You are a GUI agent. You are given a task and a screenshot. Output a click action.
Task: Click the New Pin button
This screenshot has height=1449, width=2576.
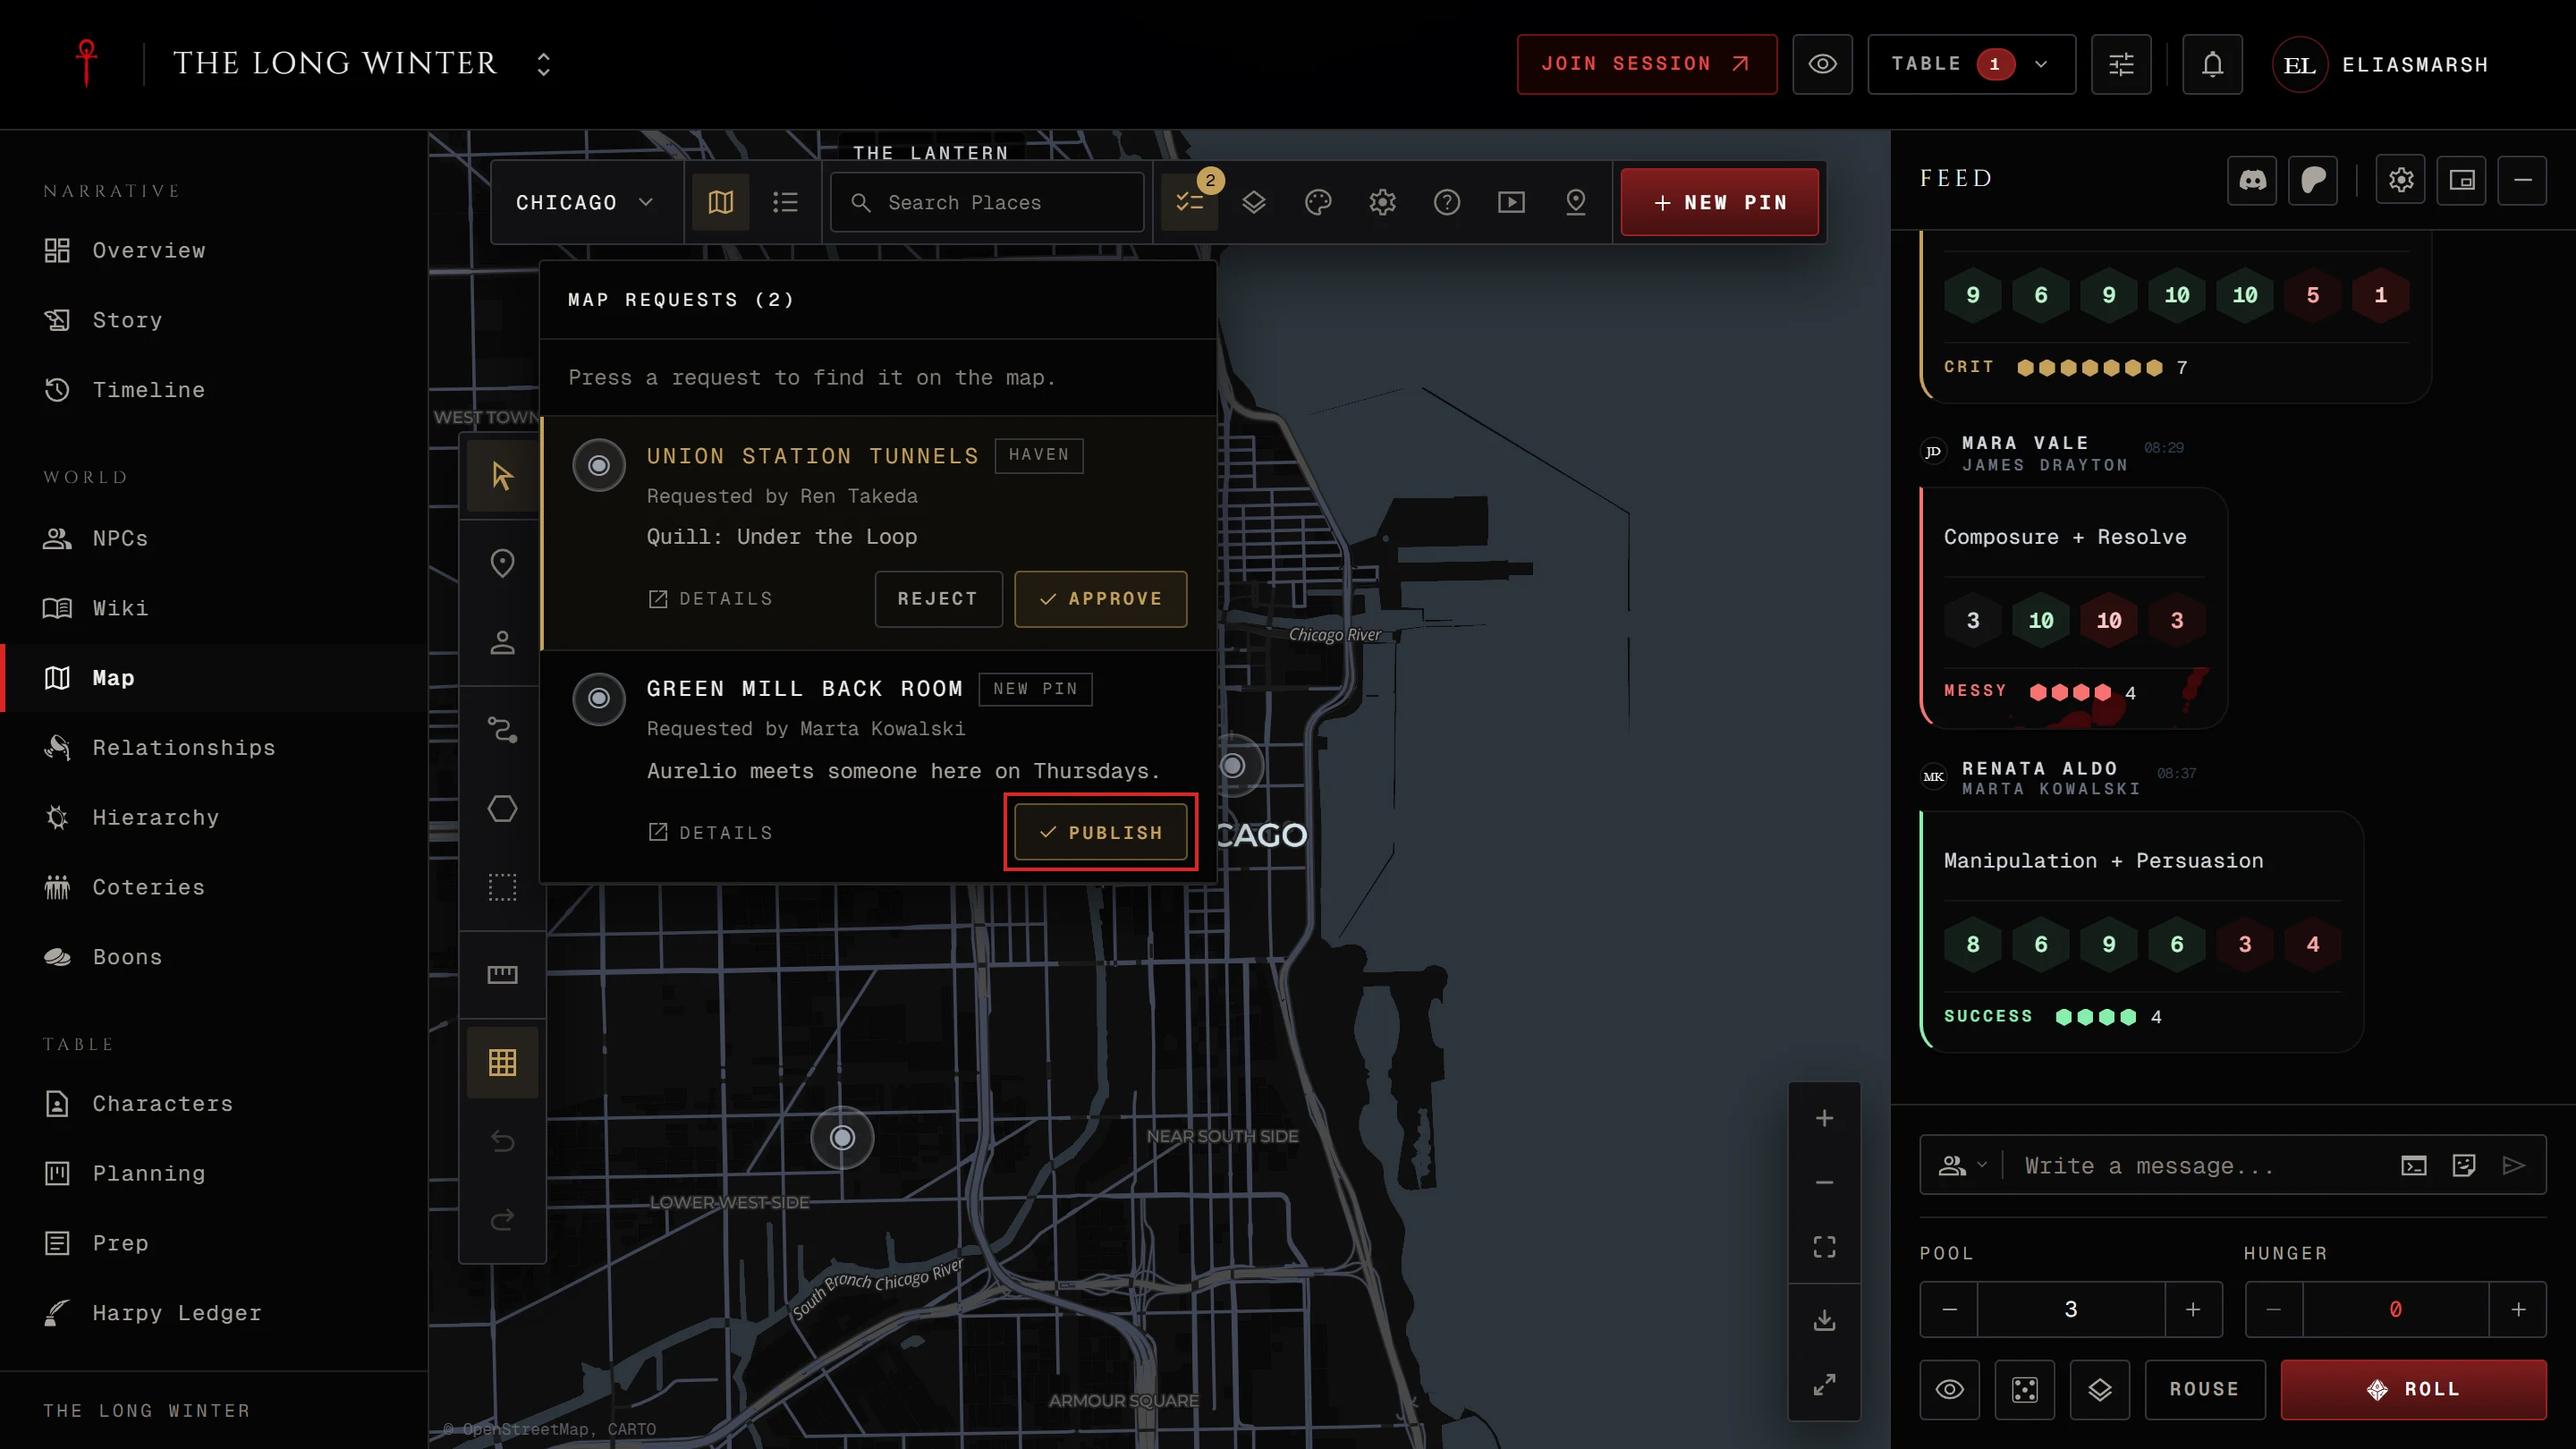click(1719, 202)
